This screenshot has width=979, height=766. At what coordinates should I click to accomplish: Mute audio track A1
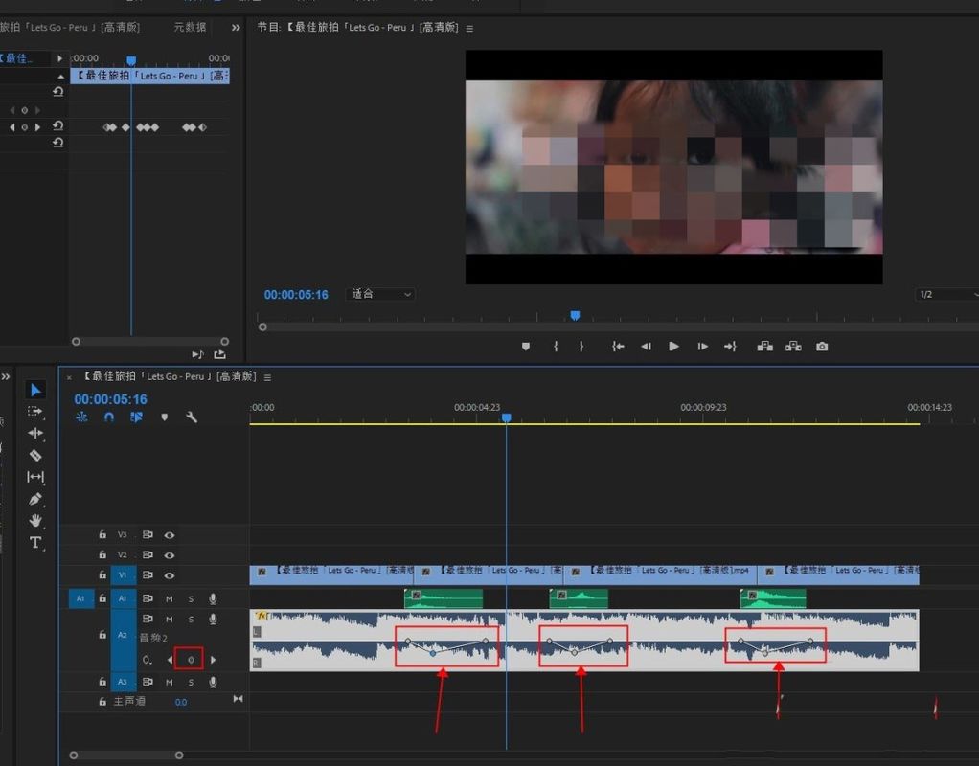coord(170,598)
